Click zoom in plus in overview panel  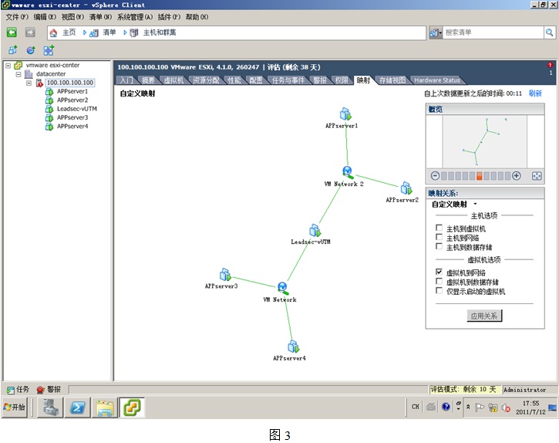coord(517,176)
